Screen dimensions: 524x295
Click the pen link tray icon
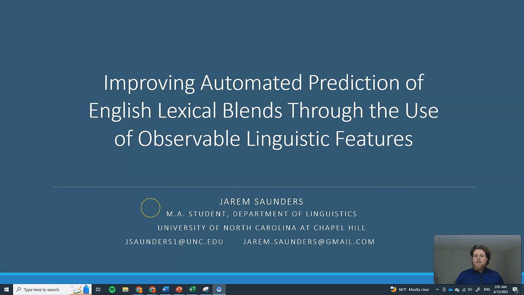[x=478, y=289]
